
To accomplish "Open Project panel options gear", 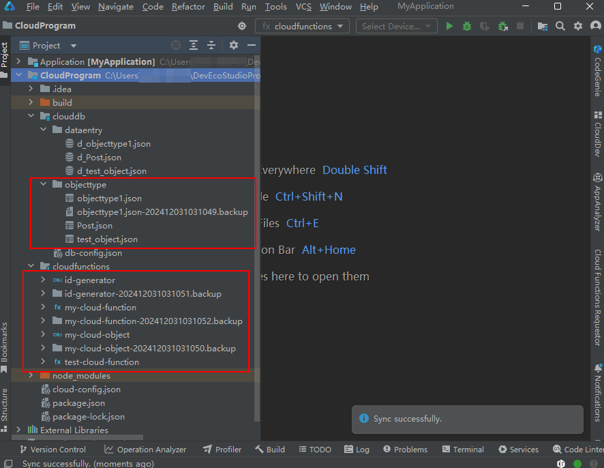I will point(234,46).
